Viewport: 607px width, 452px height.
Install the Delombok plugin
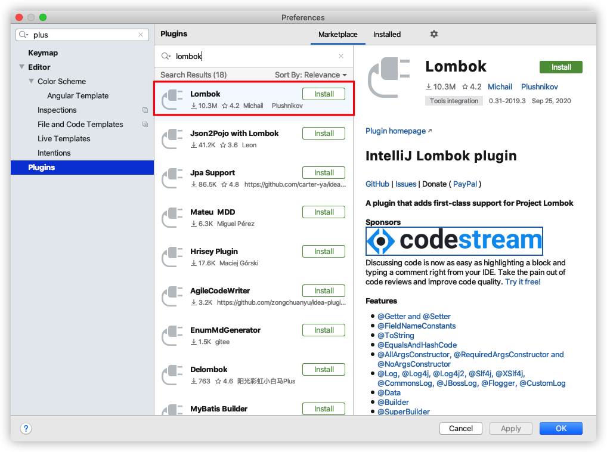tap(324, 370)
